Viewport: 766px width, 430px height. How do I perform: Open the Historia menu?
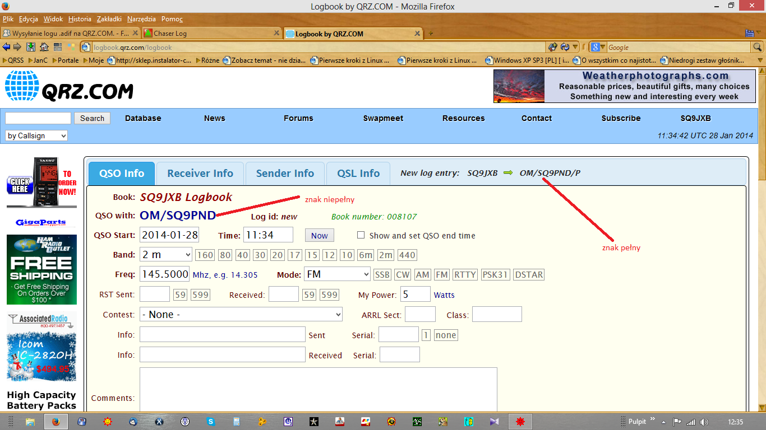(x=80, y=19)
